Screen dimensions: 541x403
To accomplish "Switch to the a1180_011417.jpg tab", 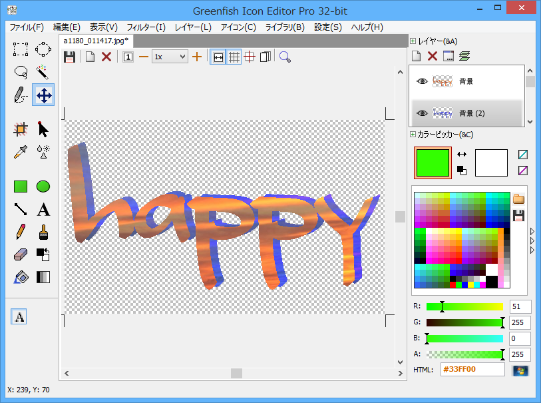I will pyautogui.click(x=96, y=41).
